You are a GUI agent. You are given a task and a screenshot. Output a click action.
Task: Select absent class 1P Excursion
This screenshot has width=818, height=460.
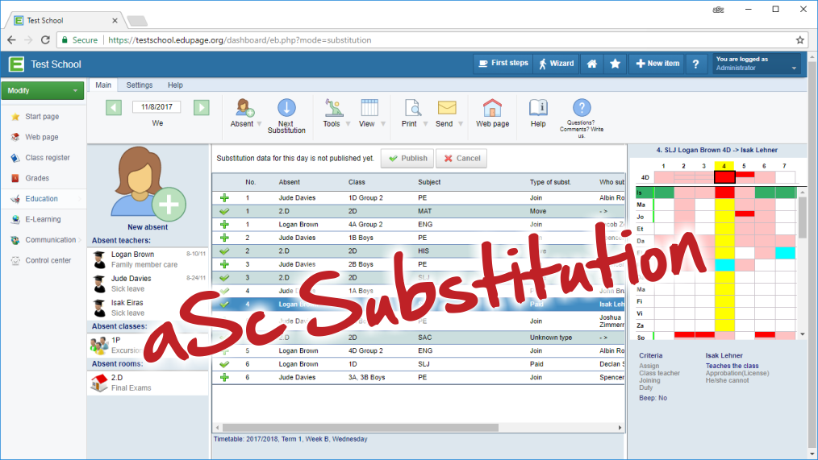coord(148,346)
